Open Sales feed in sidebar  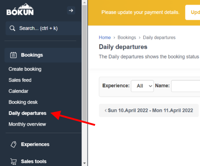coord(20,80)
